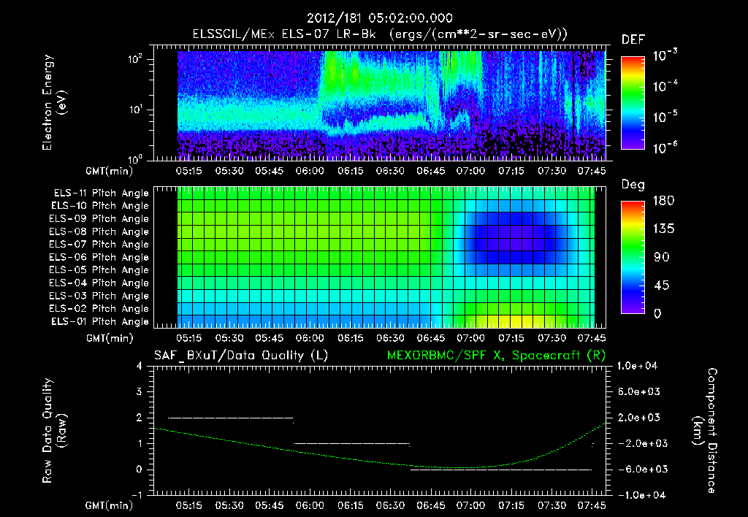748x517 pixels.
Task: Select the ELS-09 Pitch Angle row label
Action: pyautogui.click(x=99, y=219)
